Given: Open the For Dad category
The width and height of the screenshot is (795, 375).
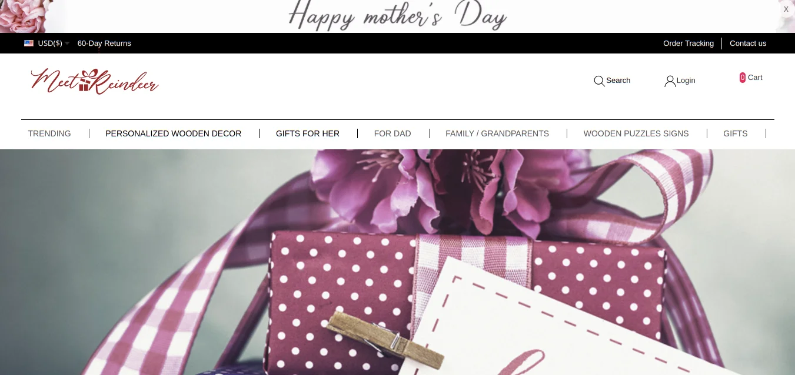Looking at the screenshot, I should [x=392, y=133].
